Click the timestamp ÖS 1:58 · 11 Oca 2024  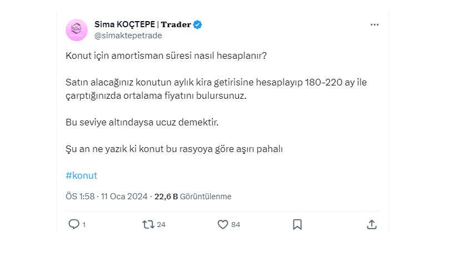(107, 196)
